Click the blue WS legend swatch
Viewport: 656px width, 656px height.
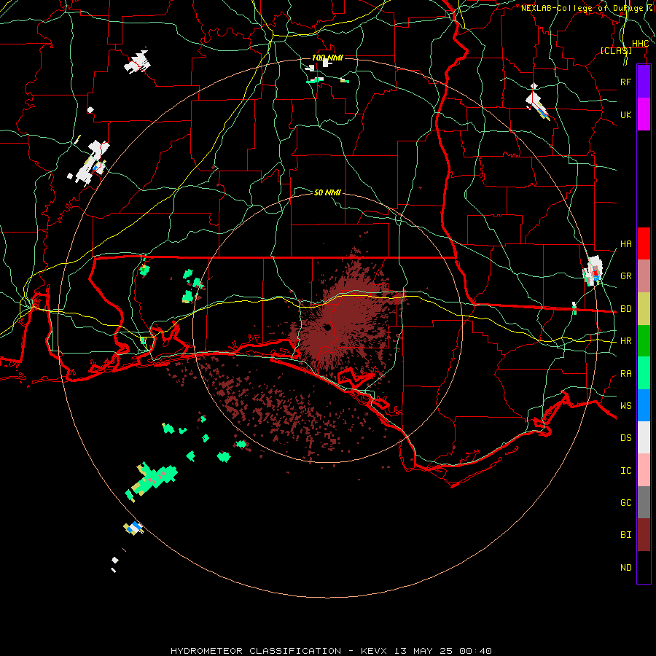click(x=644, y=405)
